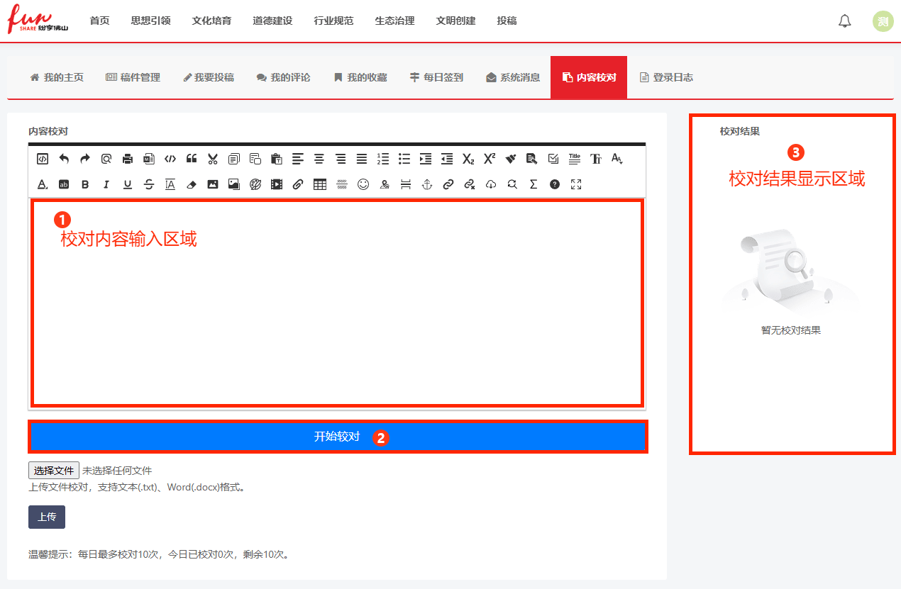Toggle underline text style
Image resolution: width=901 pixels, height=589 pixels.
click(128, 184)
